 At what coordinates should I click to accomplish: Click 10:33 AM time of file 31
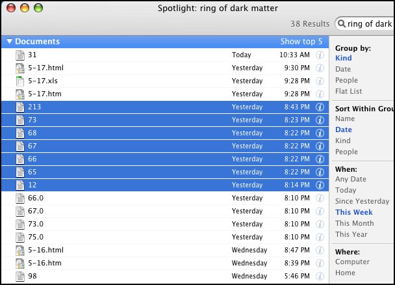coord(294,55)
